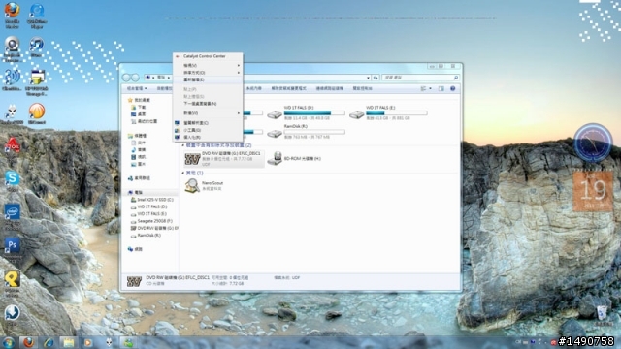Open the Bluetooth desktop shortcut
This screenshot has width=621, height=349.
[x=12, y=80]
